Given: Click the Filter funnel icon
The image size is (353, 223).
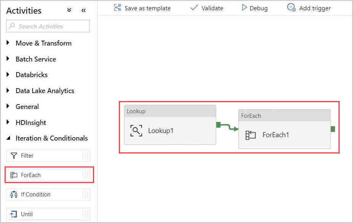Looking at the screenshot, I should click(14, 155).
